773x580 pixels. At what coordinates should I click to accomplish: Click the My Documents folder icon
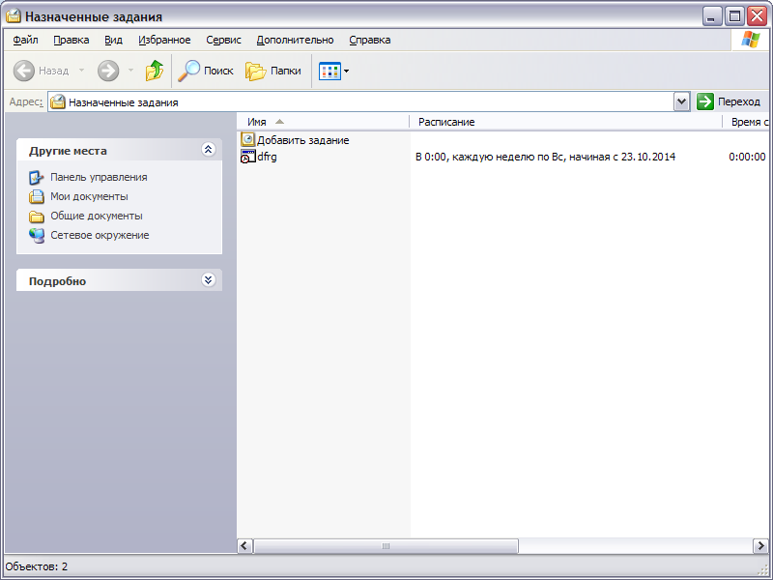[37, 197]
